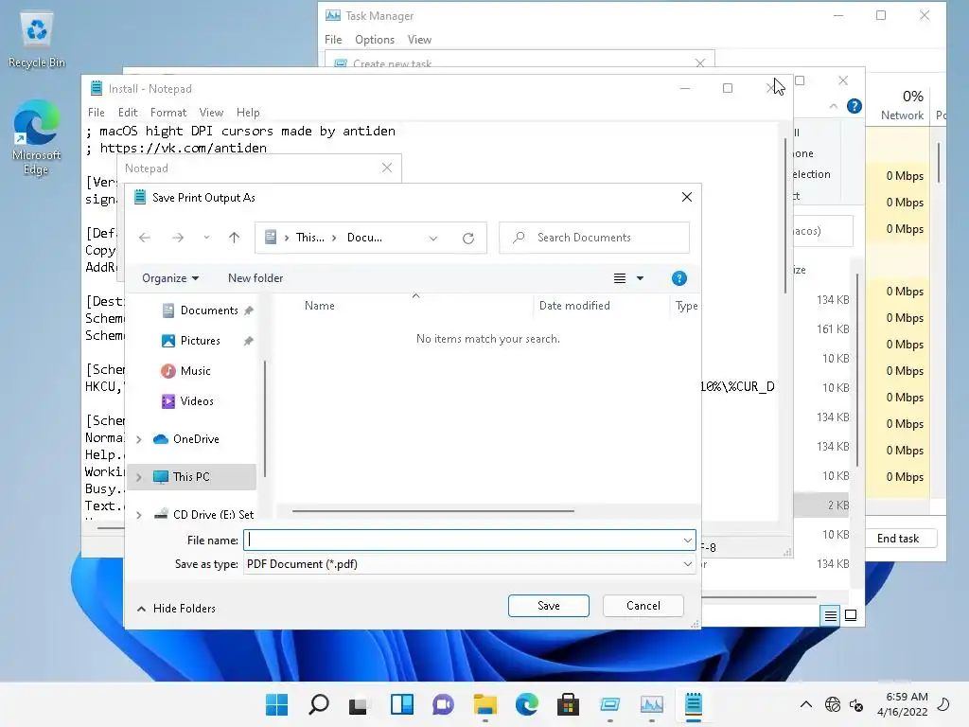The image size is (969, 727).
Task: Click the File name input field
Action: [x=462, y=541]
